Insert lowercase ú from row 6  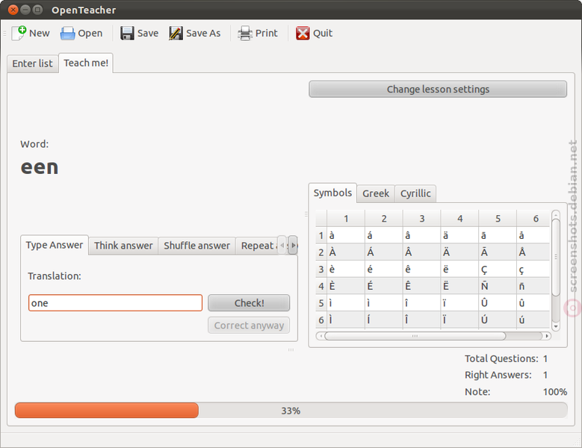coord(533,320)
